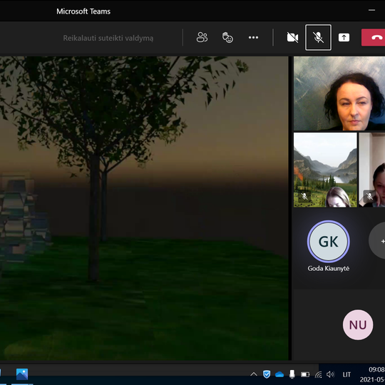Turn the camera on
The image size is (385, 385).
292,37
